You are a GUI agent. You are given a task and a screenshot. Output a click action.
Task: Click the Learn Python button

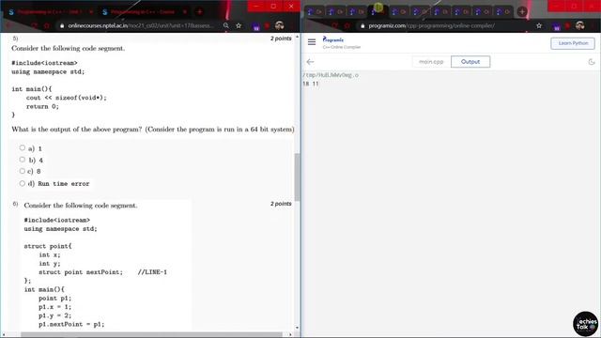(x=573, y=43)
